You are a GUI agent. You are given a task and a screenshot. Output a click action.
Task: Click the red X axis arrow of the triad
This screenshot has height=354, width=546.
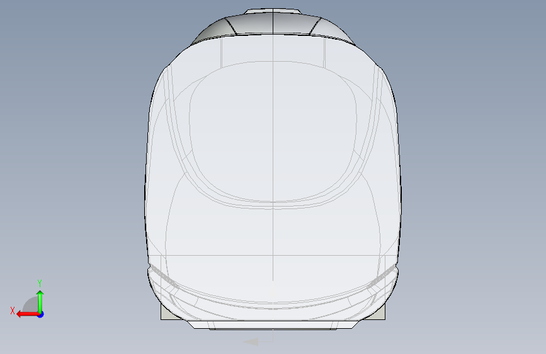pos(27,314)
